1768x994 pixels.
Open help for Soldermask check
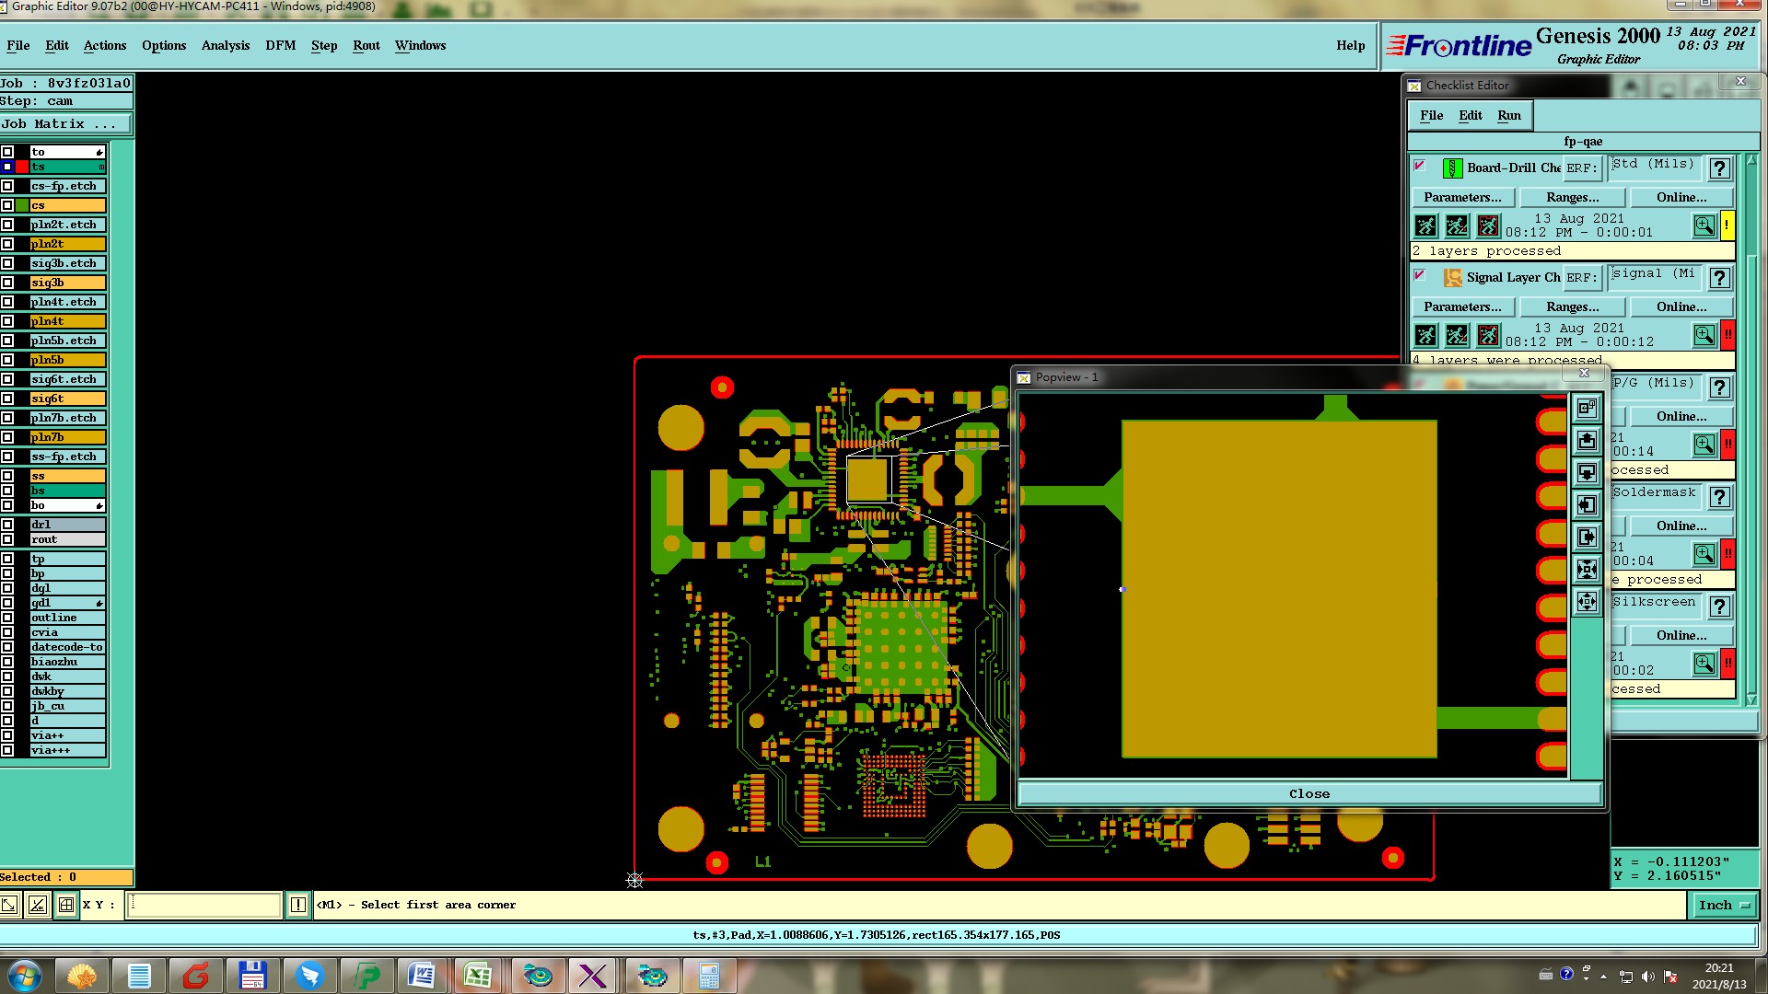pyautogui.click(x=1719, y=497)
